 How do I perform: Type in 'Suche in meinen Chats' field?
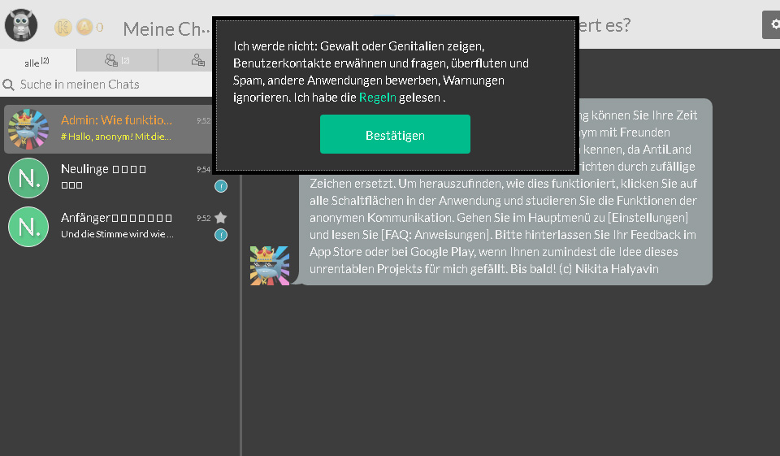coord(114,85)
